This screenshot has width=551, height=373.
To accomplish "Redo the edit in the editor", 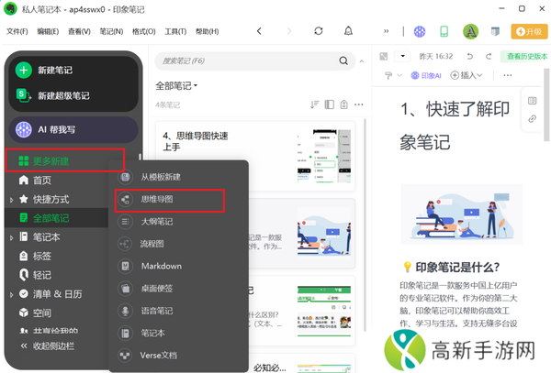I will pyautogui.click(x=489, y=56).
